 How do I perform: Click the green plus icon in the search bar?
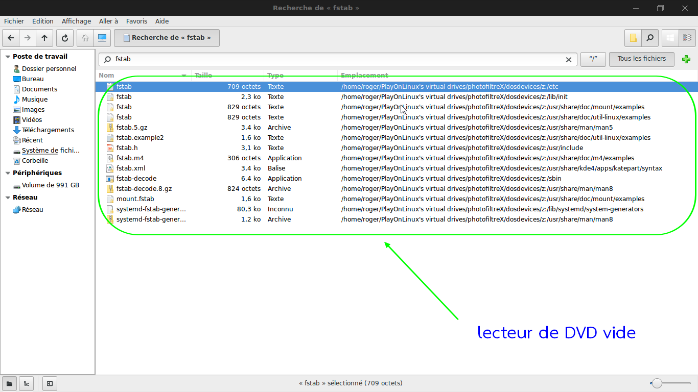[x=686, y=59]
